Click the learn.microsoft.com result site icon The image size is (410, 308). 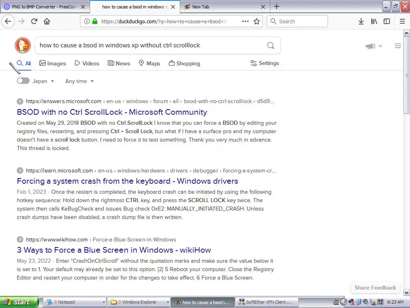pos(20,170)
